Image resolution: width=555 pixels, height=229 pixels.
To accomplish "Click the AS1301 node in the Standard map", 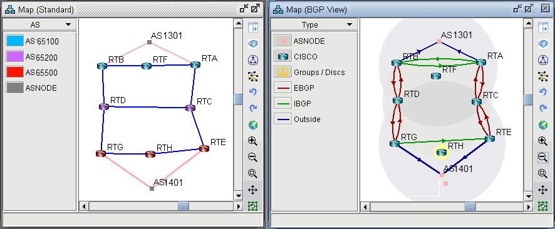I will click(149, 42).
